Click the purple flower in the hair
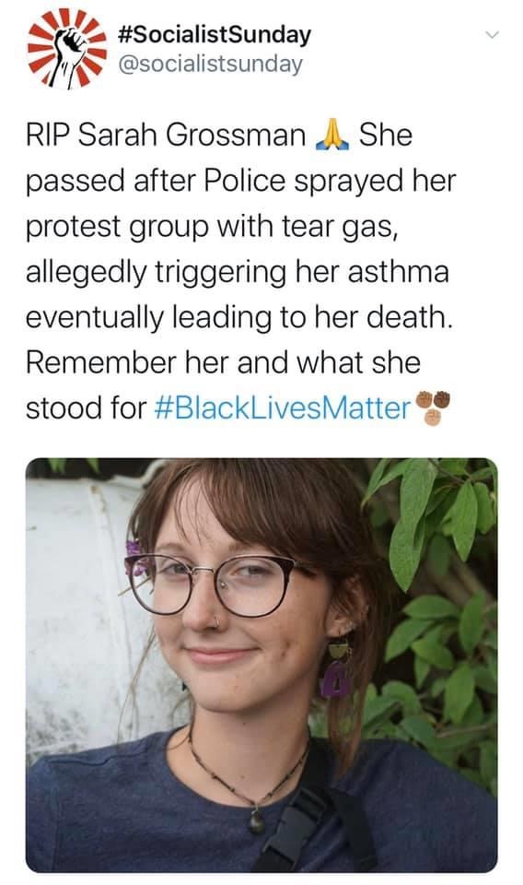Image resolution: width=523 pixels, height=885 pixels. point(137,558)
